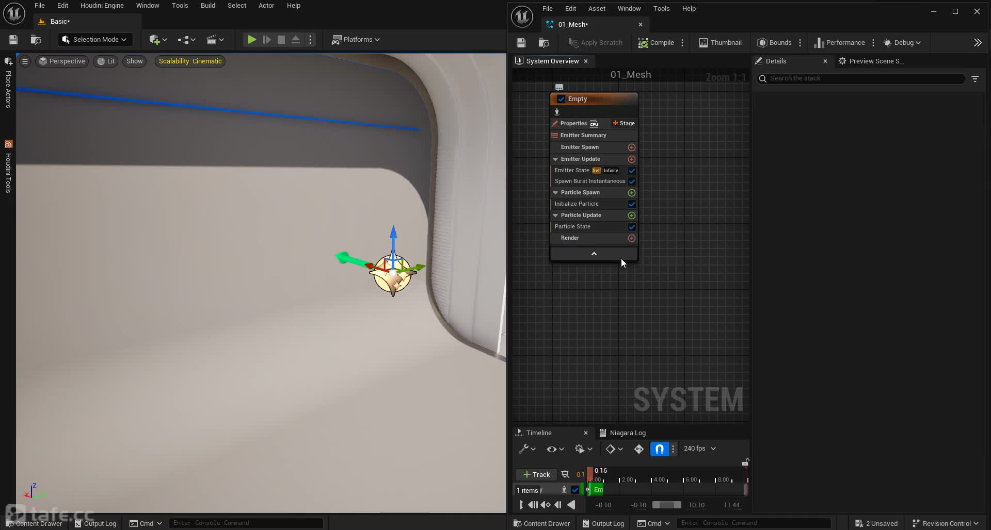
Task: Toggle Particle State module checkbox
Action: (x=631, y=227)
